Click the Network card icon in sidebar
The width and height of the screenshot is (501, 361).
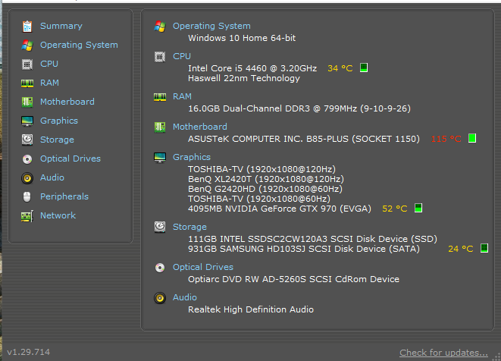[27, 216]
